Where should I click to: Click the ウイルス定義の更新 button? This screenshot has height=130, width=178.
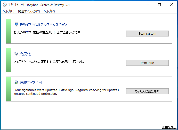(147, 91)
